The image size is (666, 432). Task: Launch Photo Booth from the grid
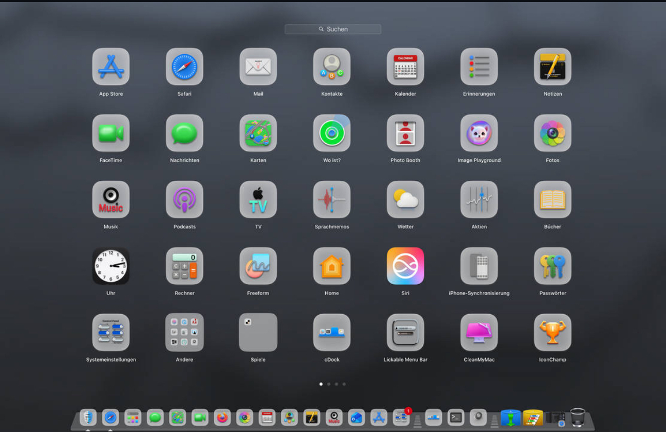[405, 133]
